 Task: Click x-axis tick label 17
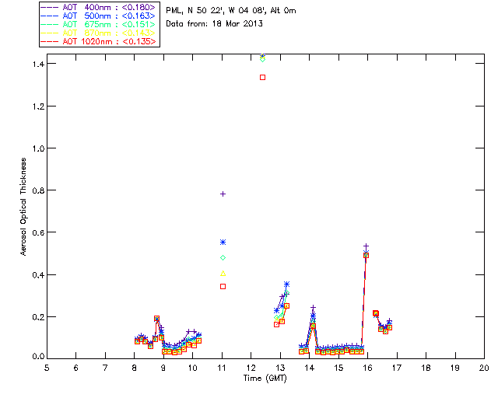[x=397, y=368]
